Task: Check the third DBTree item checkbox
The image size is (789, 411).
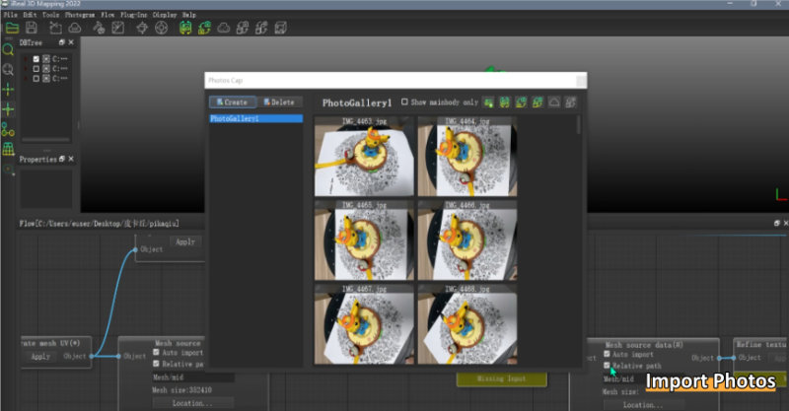Action: 36,79
